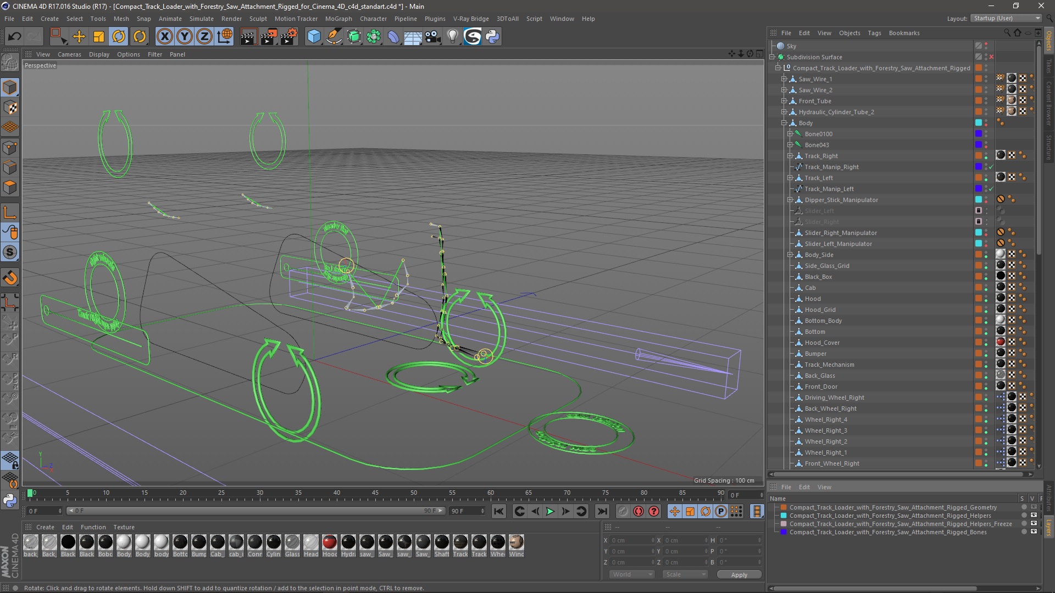Open Material Manager Create menu
This screenshot has width=1055, height=593.
45,527
